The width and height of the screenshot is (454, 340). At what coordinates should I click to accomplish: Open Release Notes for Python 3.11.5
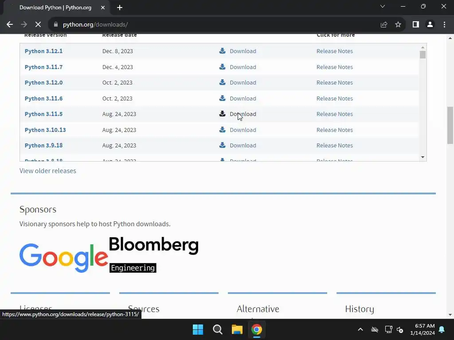(x=335, y=114)
